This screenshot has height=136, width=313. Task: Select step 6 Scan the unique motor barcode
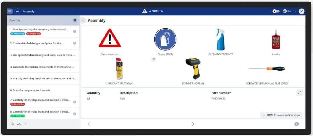pos(43,90)
